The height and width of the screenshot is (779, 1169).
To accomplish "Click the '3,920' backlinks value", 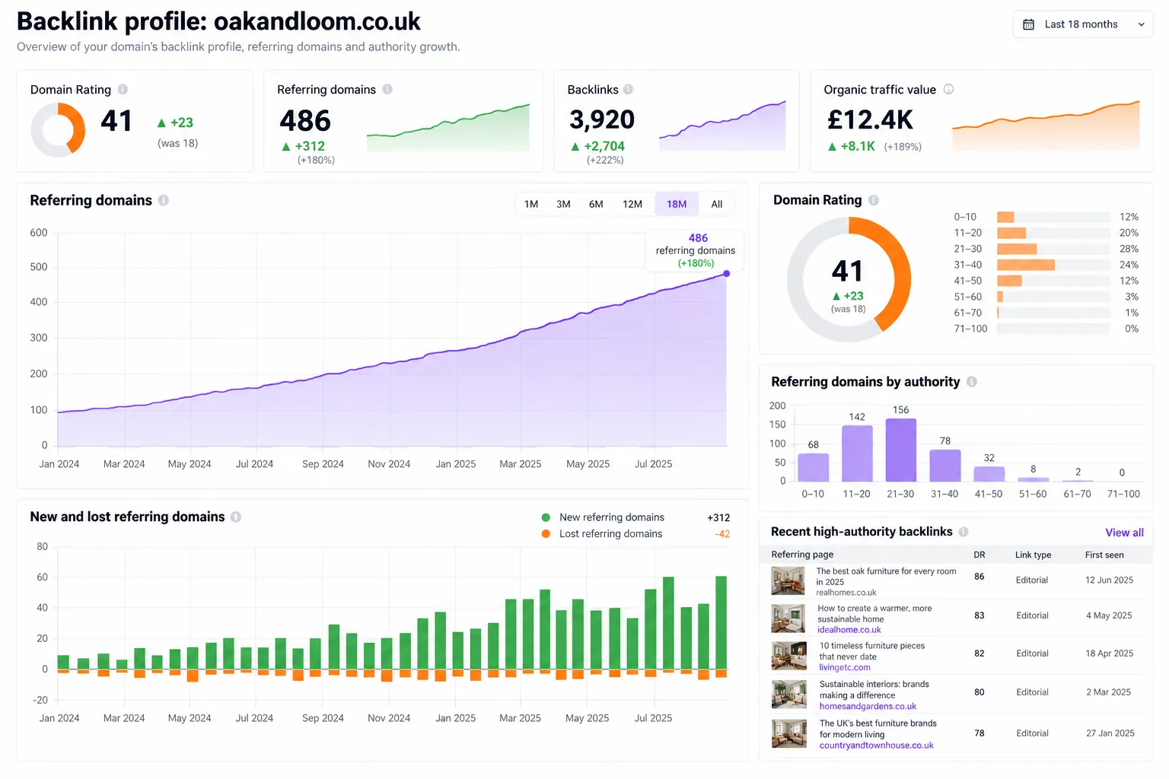I will (x=602, y=119).
